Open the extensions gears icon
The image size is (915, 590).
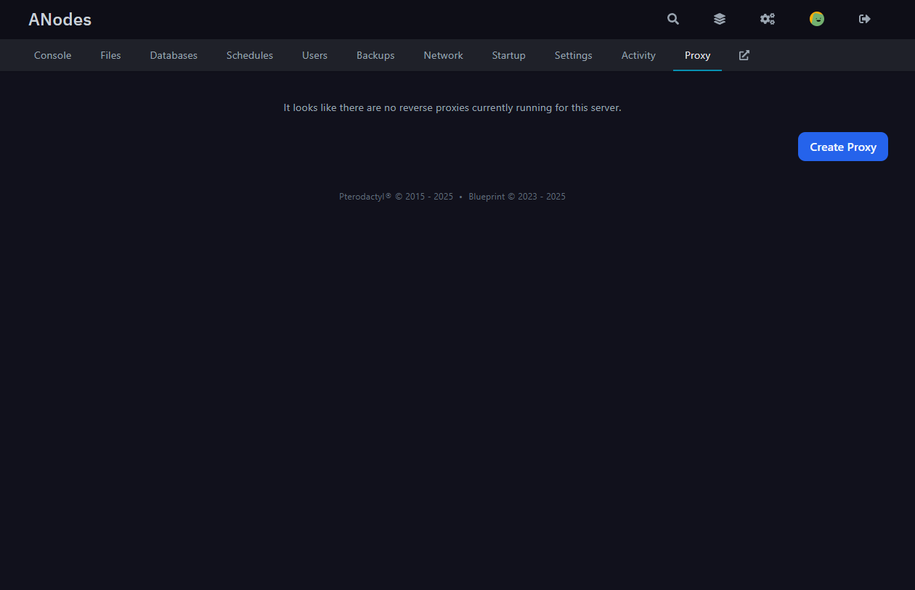(x=768, y=19)
